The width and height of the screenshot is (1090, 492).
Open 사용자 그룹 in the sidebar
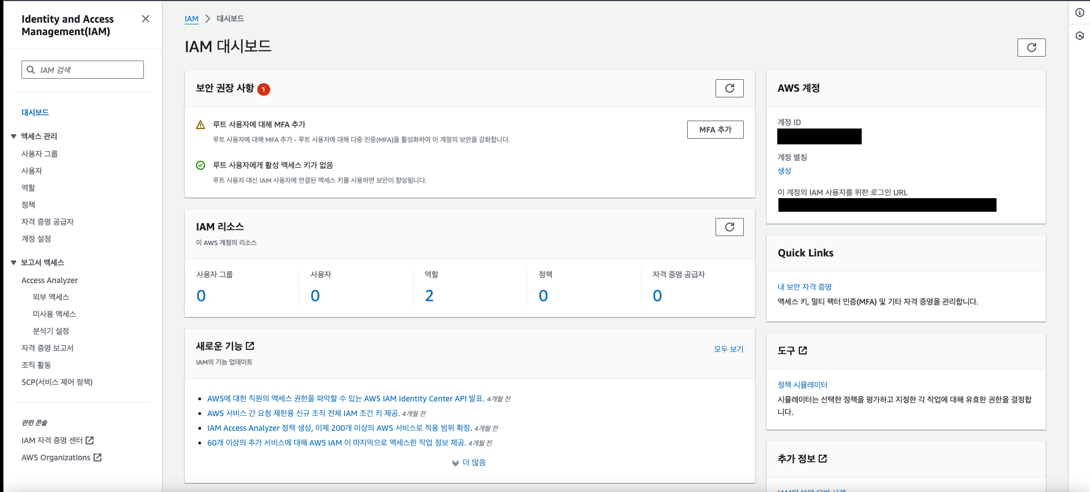pyautogui.click(x=40, y=153)
